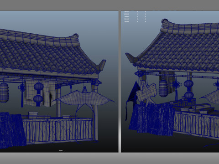Select the leaning wooden planks in right viewport
Image resolution: width=219 pixels, height=164 pixels.
(152, 119)
